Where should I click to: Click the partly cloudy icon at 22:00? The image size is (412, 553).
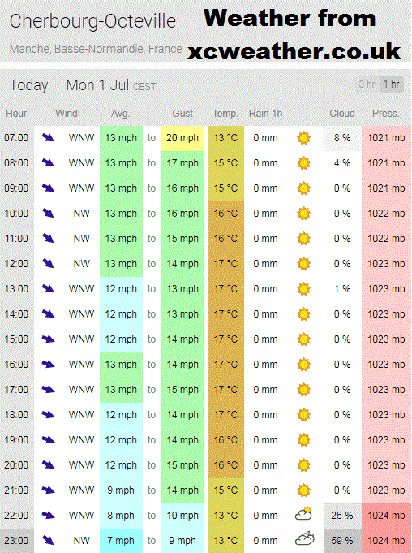[x=303, y=514]
